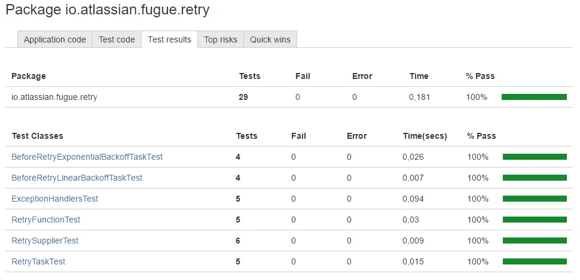Click pass bar for RetrySupplierTest row

[x=535, y=241]
